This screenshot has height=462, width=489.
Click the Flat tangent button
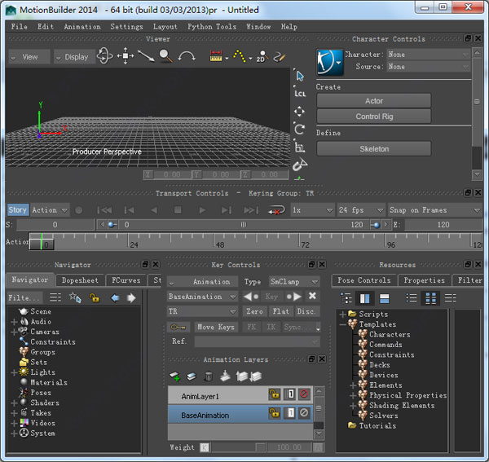280,311
